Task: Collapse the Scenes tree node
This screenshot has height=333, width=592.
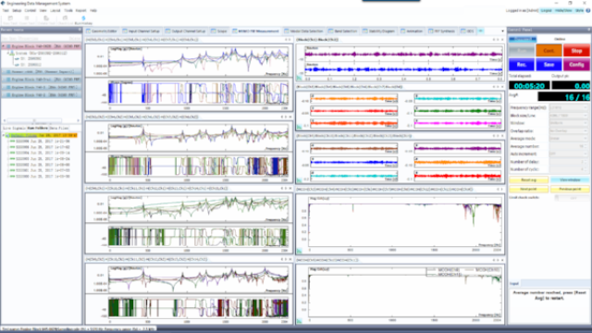Action: [7, 54]
